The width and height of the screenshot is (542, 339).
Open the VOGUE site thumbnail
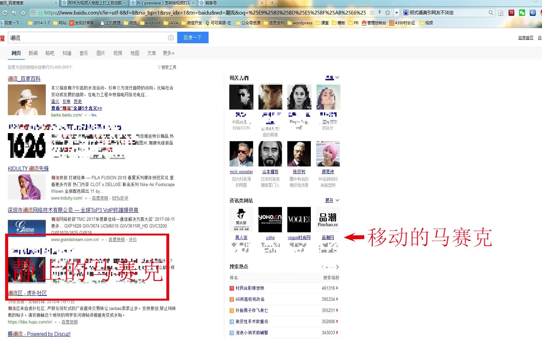pos(299,219)
